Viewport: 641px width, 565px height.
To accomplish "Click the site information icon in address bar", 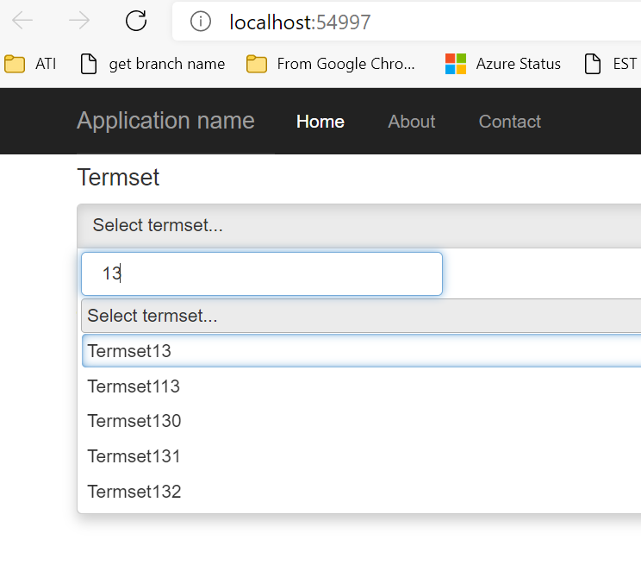I will point(201,22).
